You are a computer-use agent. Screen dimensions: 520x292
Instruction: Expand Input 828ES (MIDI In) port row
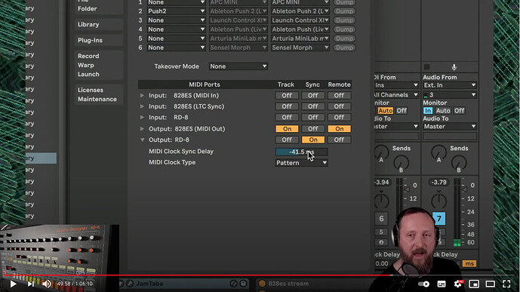click(x=142, y=96)
